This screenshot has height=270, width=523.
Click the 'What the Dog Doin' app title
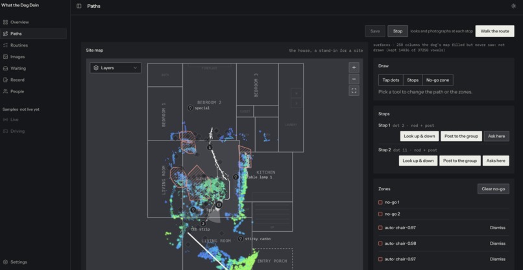click(x=20, y=5)
